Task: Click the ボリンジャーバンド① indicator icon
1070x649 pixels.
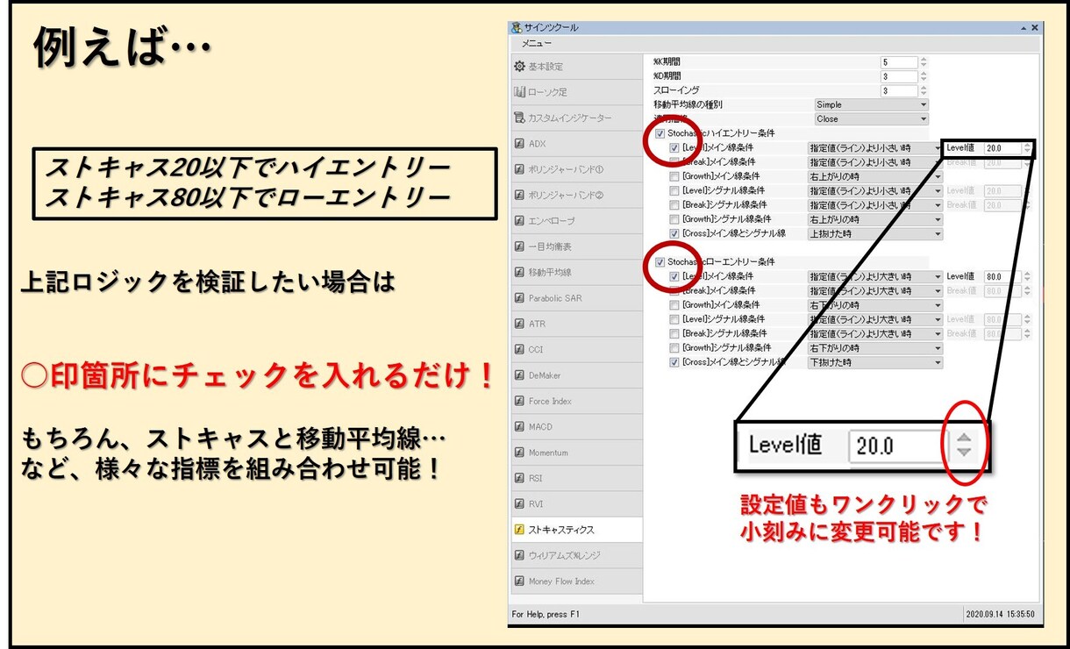Action: [x=519, y=169]
